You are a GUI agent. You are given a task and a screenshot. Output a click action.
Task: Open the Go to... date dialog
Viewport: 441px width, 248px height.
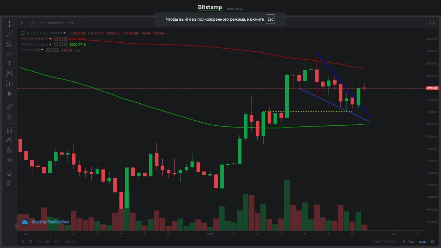(70, 241)
